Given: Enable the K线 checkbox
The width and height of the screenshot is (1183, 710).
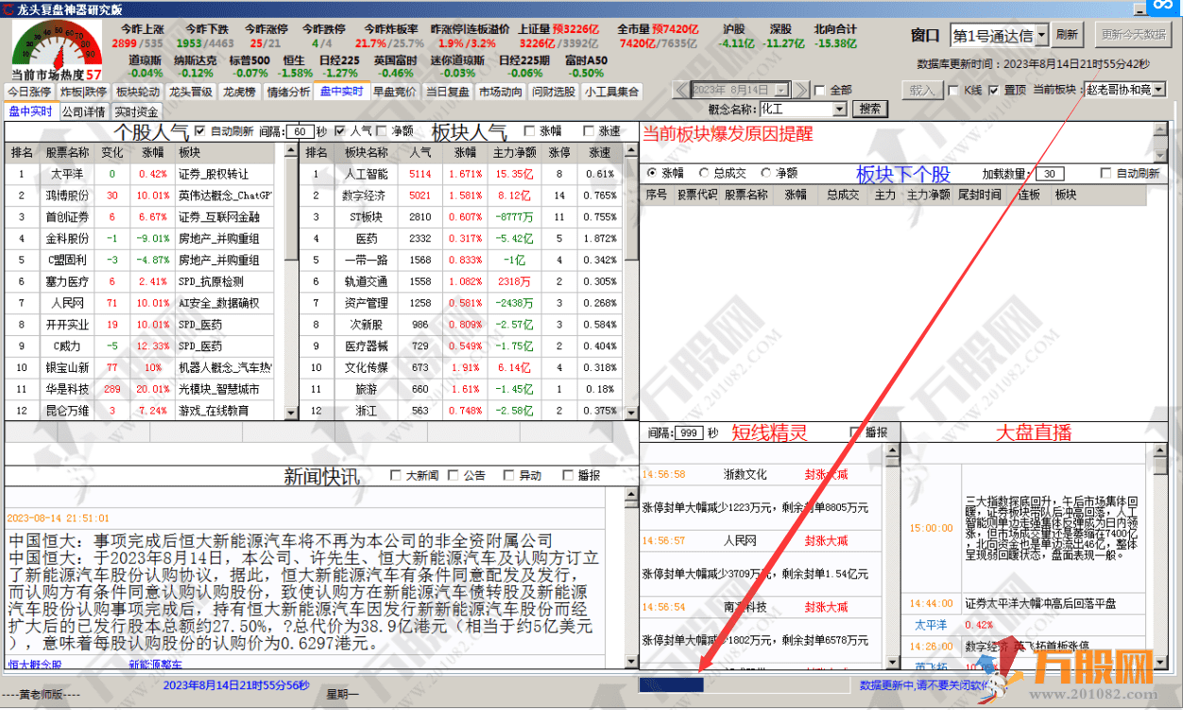Looking at the screenshot, I should 952,91.
